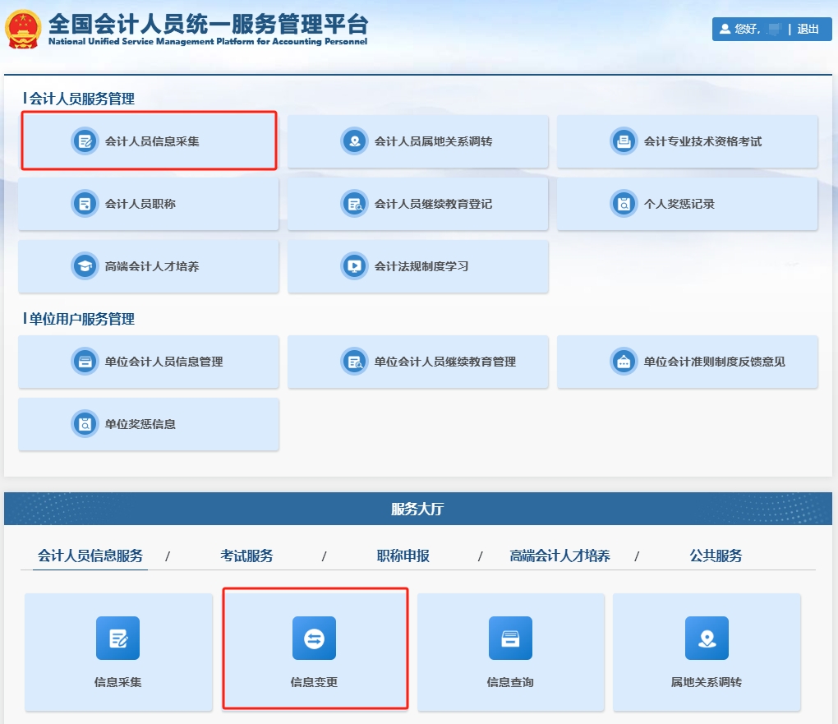This screenshot has height=724, width=838.
Task: Click the national emblem logo in header
Action: [x=25, y=30]
